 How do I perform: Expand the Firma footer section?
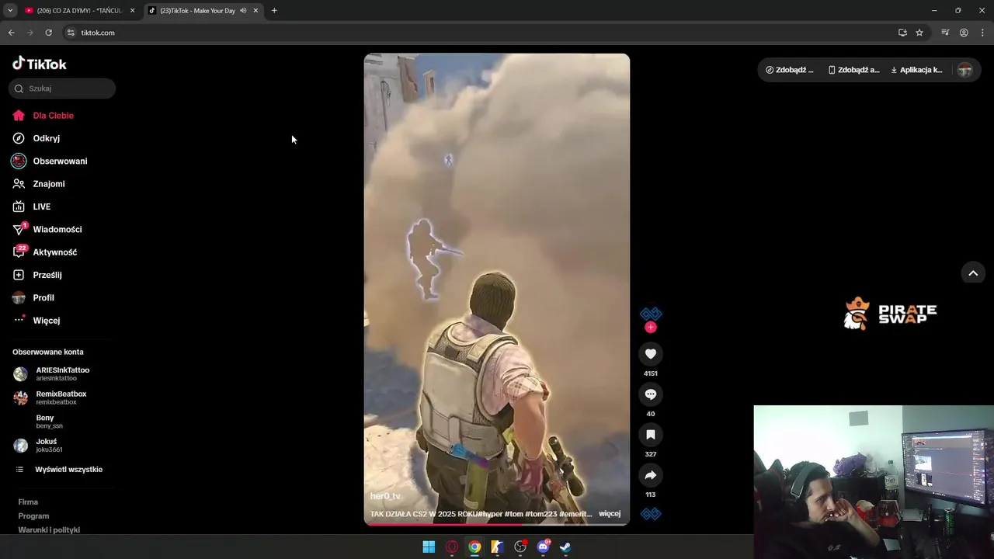point(28,502)
